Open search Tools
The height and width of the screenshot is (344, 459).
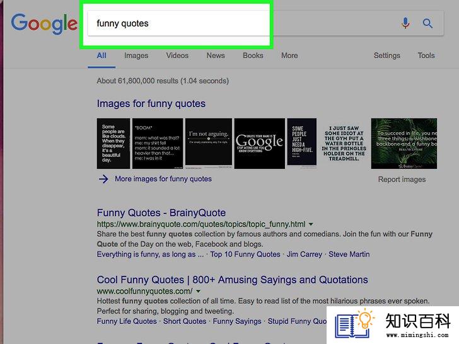tap(426, 55)
